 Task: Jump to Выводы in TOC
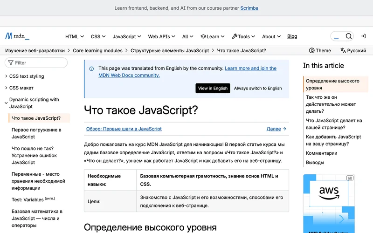coord(315,163)
